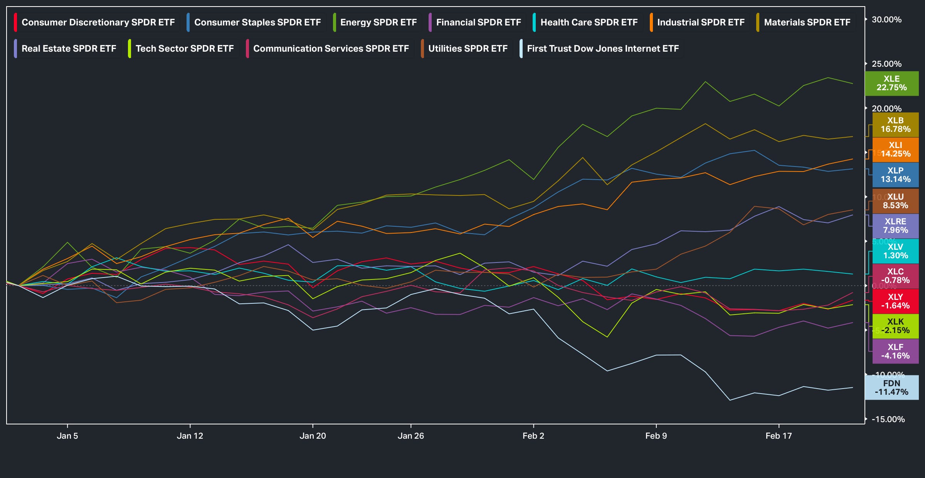Select the XLB 16.78% price label

tap(895, 125)
